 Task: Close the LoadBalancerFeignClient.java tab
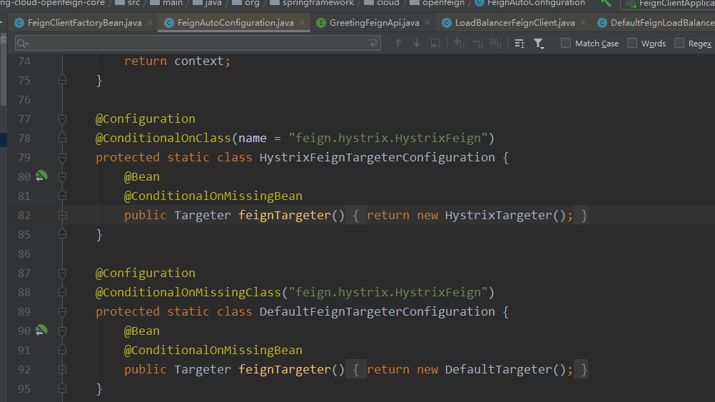pyautogui.click(x=583, y=22)
